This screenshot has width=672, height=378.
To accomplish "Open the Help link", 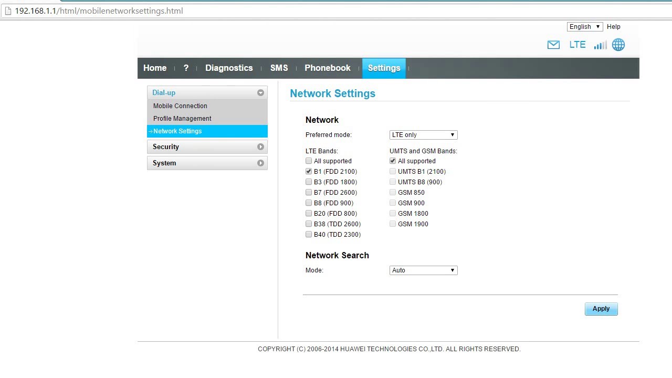I will pos(614,27).
